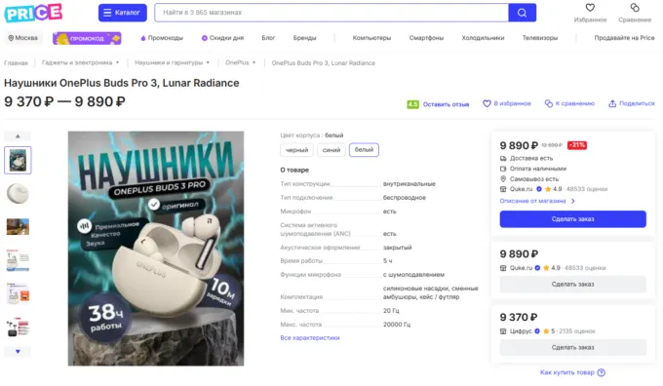The height and width of the screenshot is (386, 663).
Task: Go to Блог
Action: tap(268, 38)
